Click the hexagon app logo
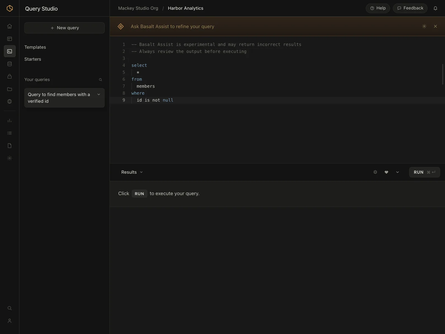The height and width of the screenshot is (334, 445). pyautogui.click(x=9, y=8)
